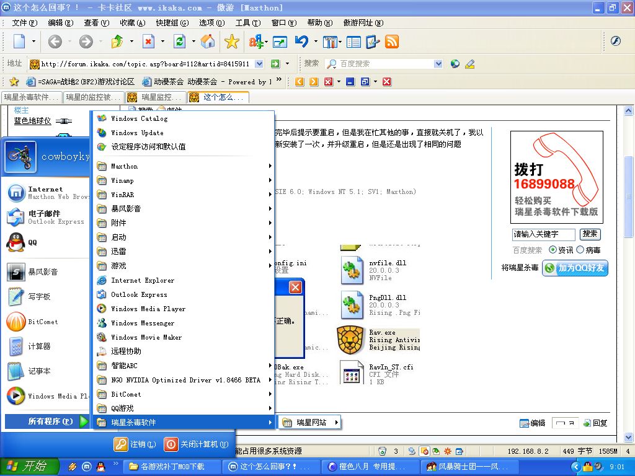Image resolution: width=635 pixels, height=476 pixels.
Task: Close the error dialog with red X
Action: tap(295, 288)
